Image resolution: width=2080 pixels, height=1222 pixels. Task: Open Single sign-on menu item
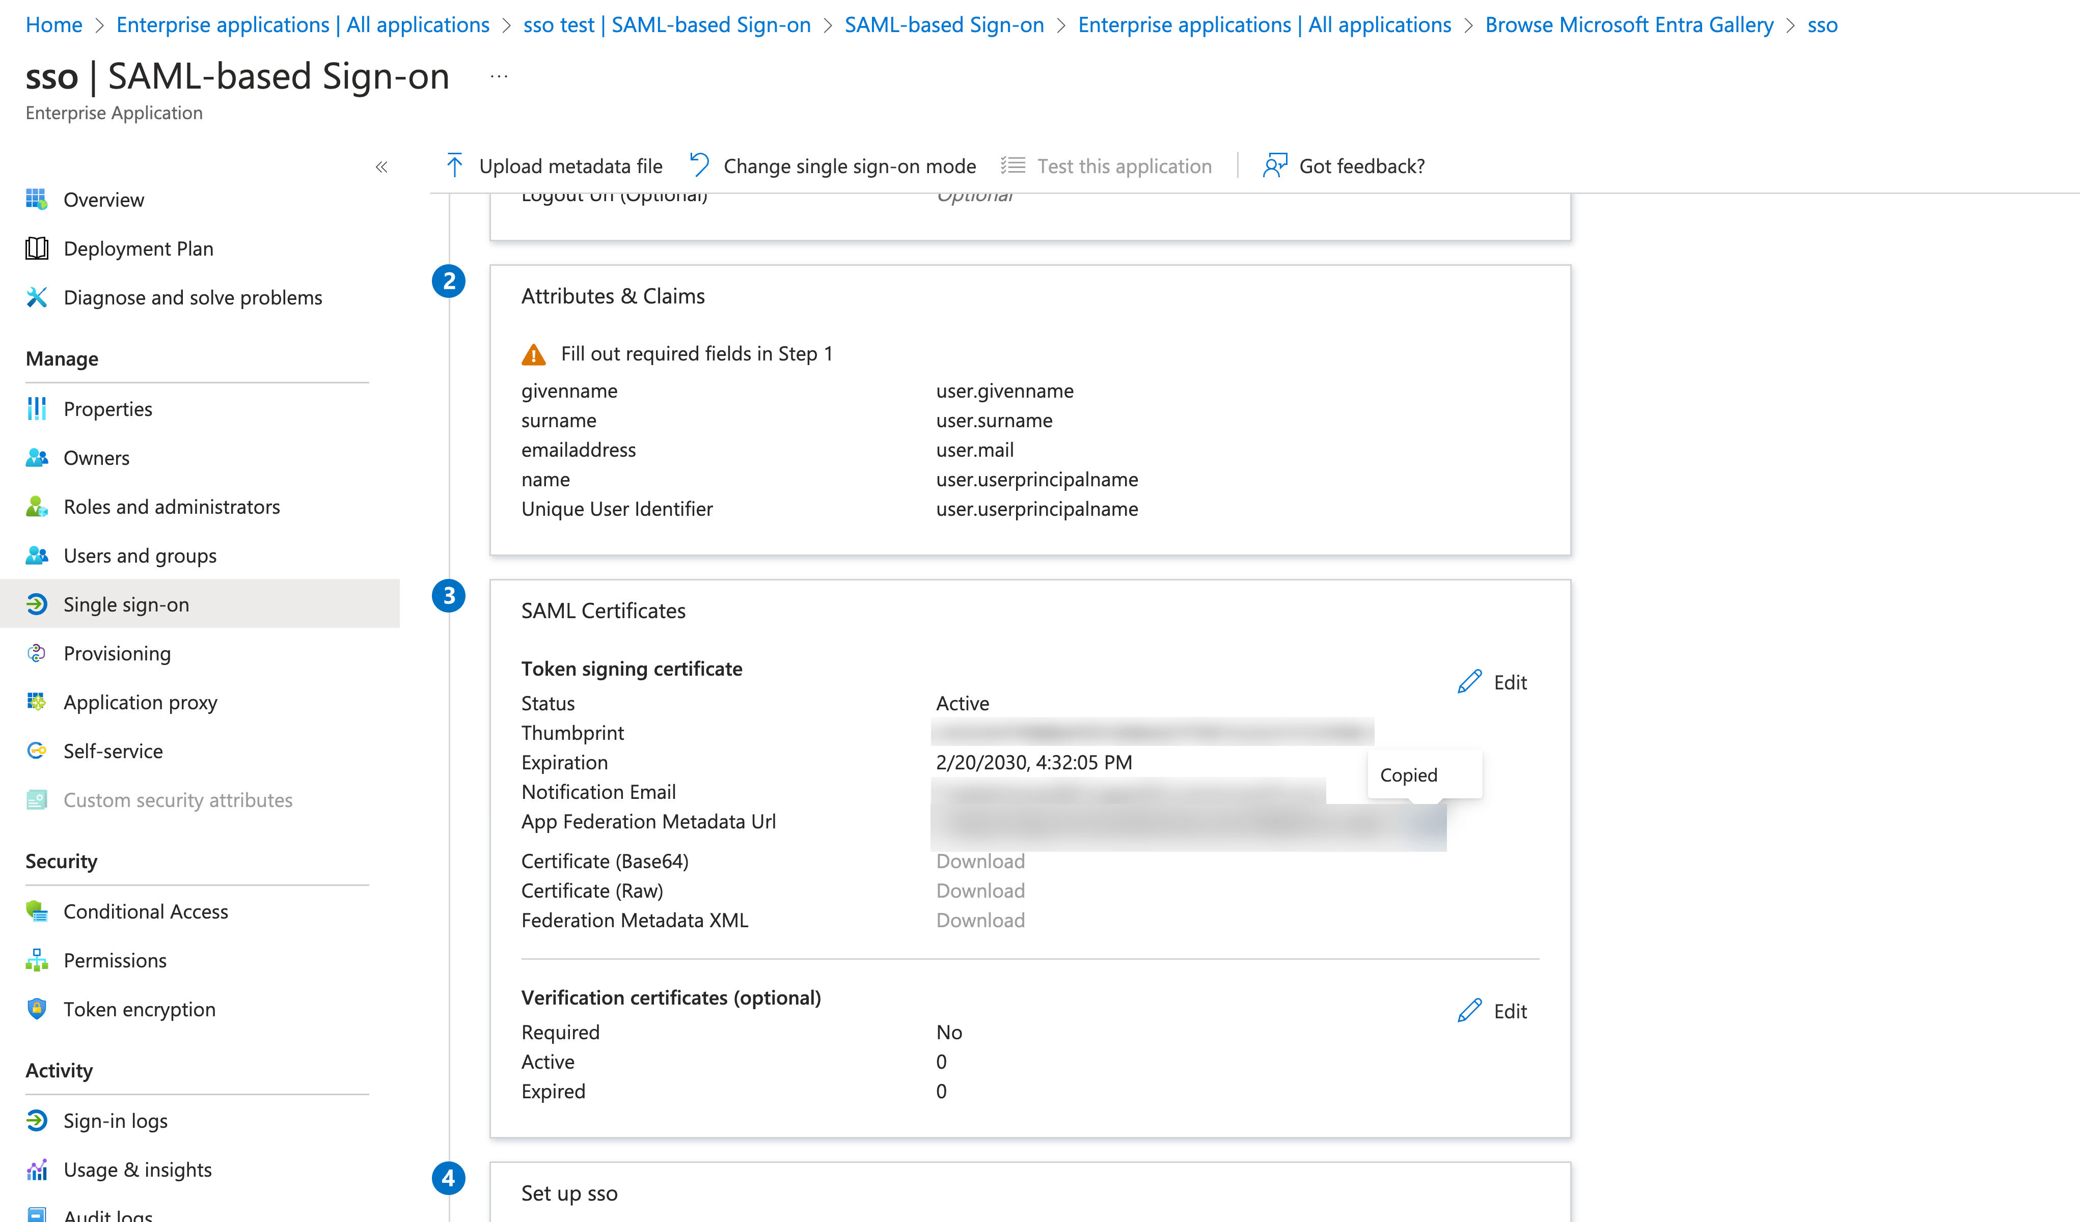pyautogui.click(x=200, y=604)
